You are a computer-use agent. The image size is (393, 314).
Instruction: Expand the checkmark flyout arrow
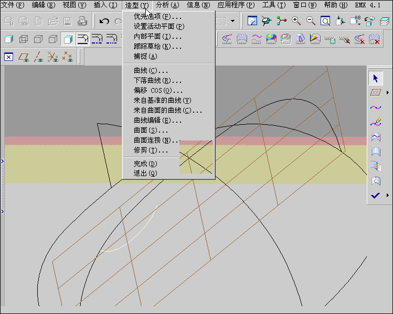pos(388,196)
